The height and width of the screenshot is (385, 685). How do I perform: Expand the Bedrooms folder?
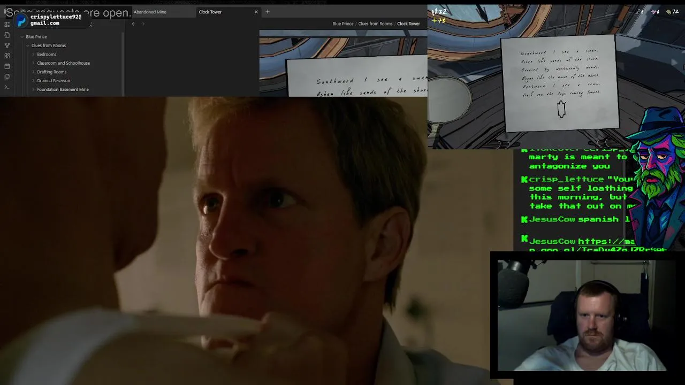pos(33,55)
